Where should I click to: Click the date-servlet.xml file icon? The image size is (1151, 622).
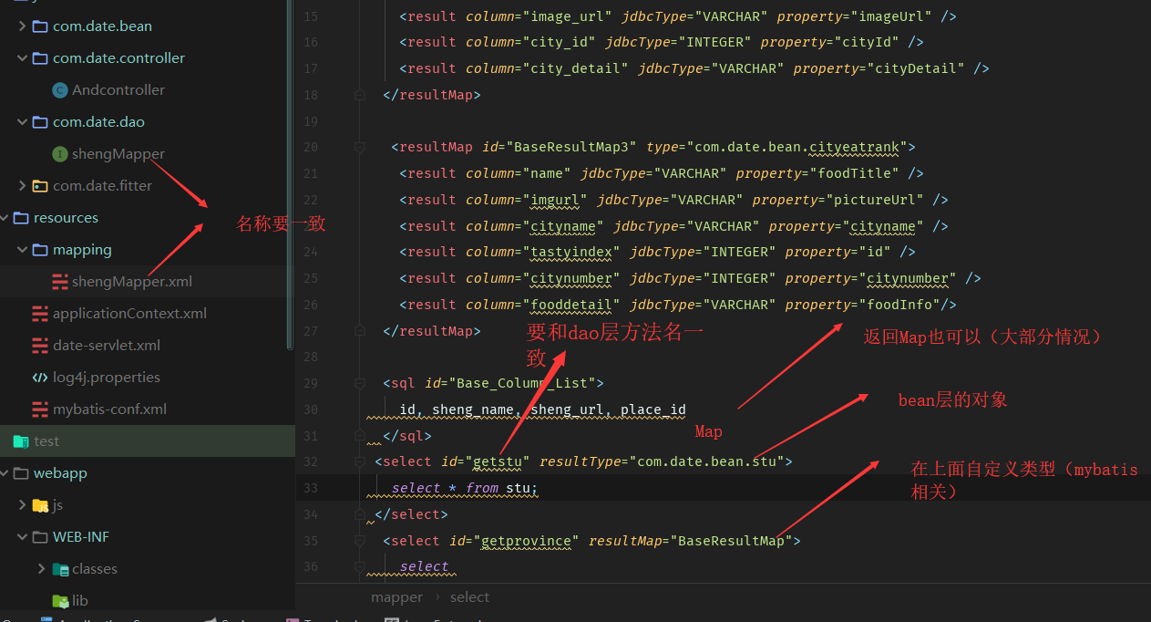click(40, 346)
